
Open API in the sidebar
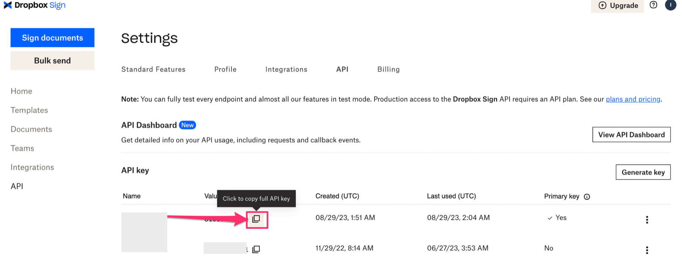pos(17,186)
